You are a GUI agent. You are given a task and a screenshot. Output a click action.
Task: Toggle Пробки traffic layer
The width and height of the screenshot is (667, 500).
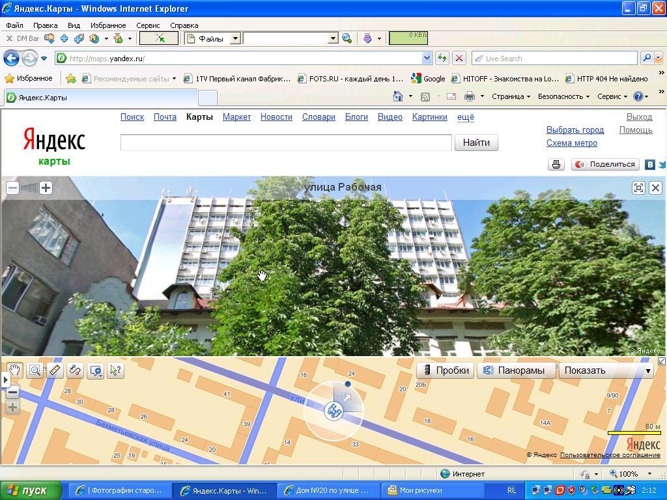click(446, 370)
